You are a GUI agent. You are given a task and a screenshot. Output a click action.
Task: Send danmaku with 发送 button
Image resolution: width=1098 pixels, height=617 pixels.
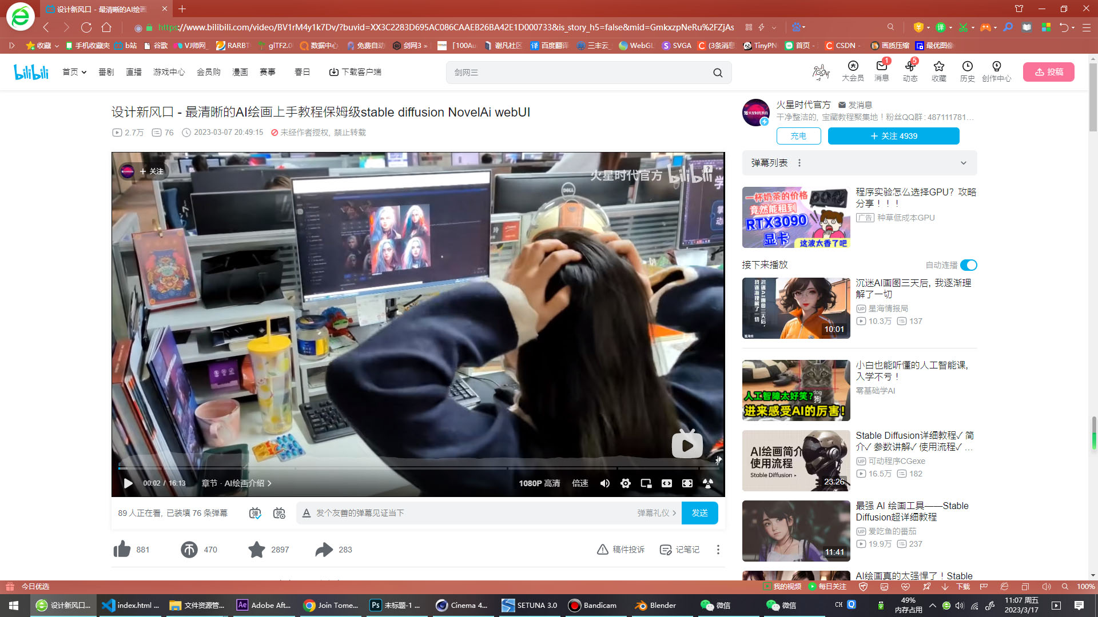click(700, 513)
